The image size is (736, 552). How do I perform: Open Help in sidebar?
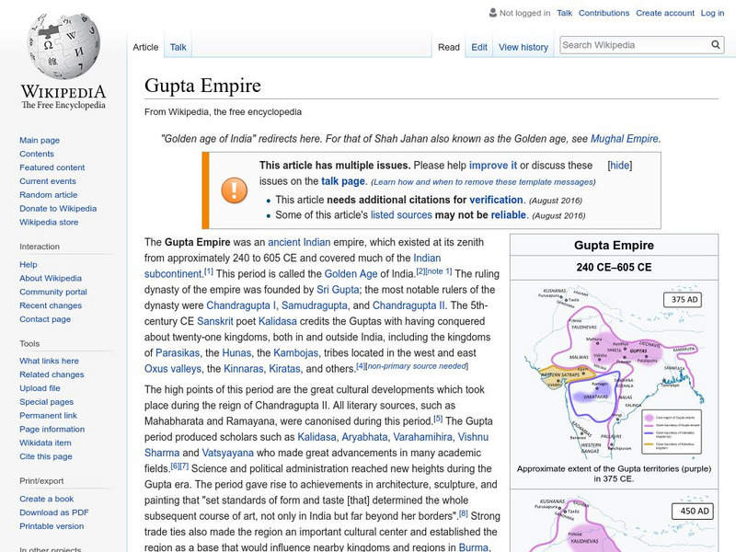point(29,264)
